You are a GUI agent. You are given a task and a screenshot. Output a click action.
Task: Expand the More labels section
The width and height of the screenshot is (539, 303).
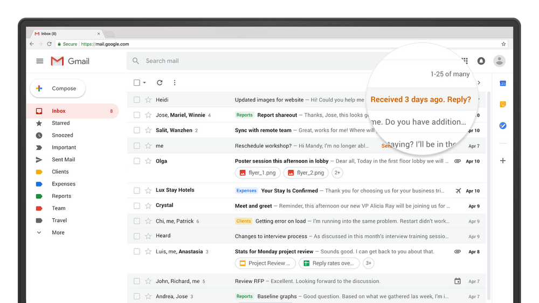(58, 232)
